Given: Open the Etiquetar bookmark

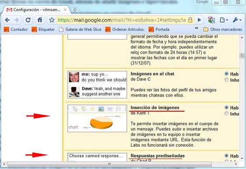Looking at the screenshot, I should 43,29.
